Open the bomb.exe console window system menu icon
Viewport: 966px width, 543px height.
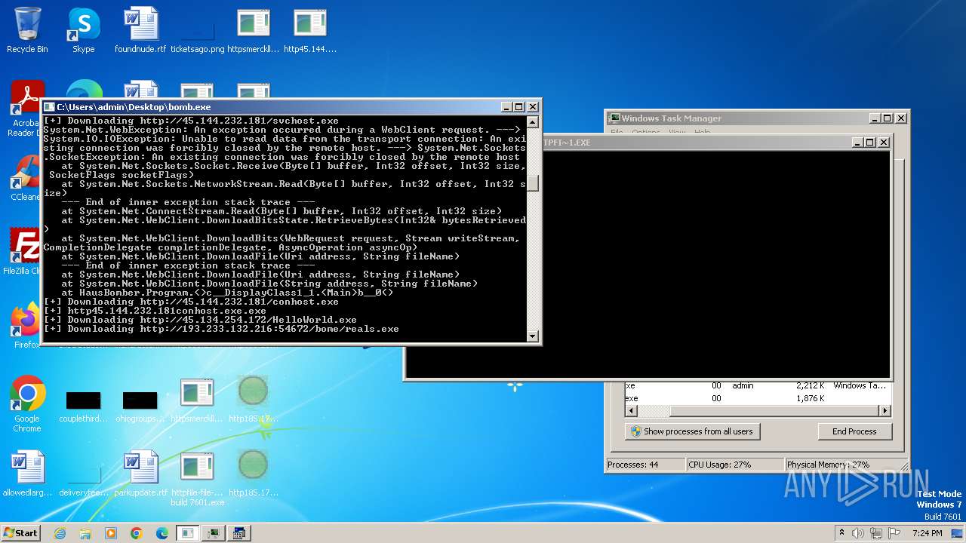[x=49, y=107]
